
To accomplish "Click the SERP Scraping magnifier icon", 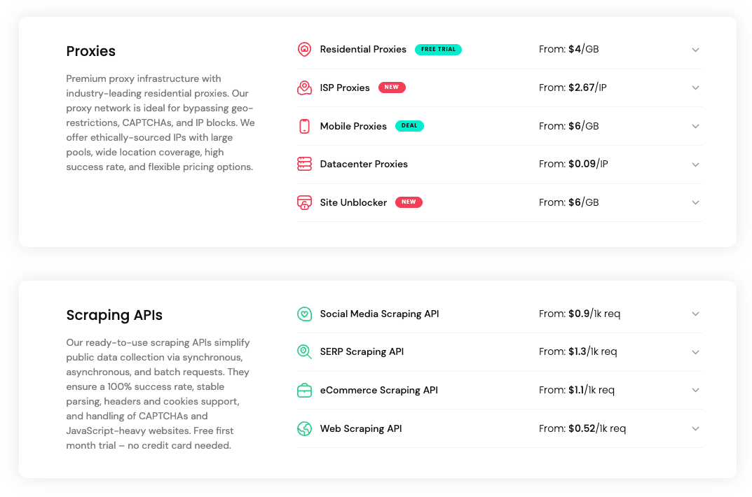I will click(304, 351).
